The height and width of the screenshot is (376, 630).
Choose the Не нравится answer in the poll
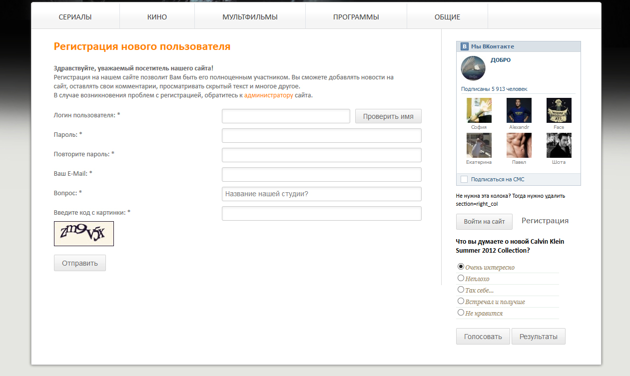(x=461, y=312)
